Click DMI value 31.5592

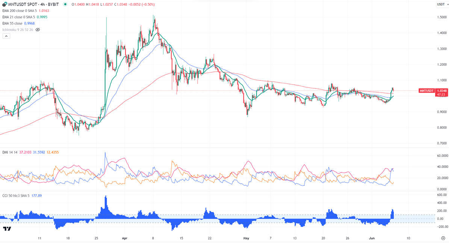(39, 152)
